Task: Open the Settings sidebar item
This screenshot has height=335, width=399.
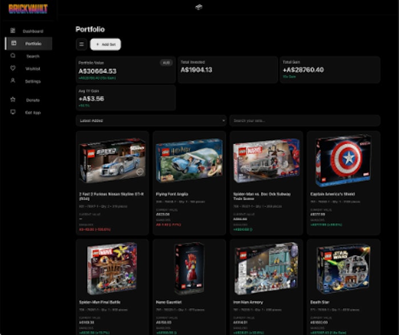Action: point(28,81)
